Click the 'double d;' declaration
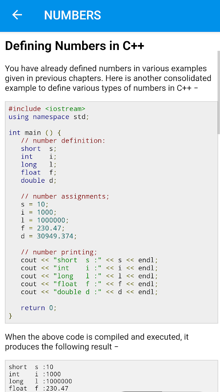The image size is (220, 392). tap(39, 180)
